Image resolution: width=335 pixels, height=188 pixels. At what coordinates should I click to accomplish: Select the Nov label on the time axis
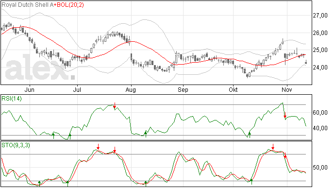coord(287,89)
